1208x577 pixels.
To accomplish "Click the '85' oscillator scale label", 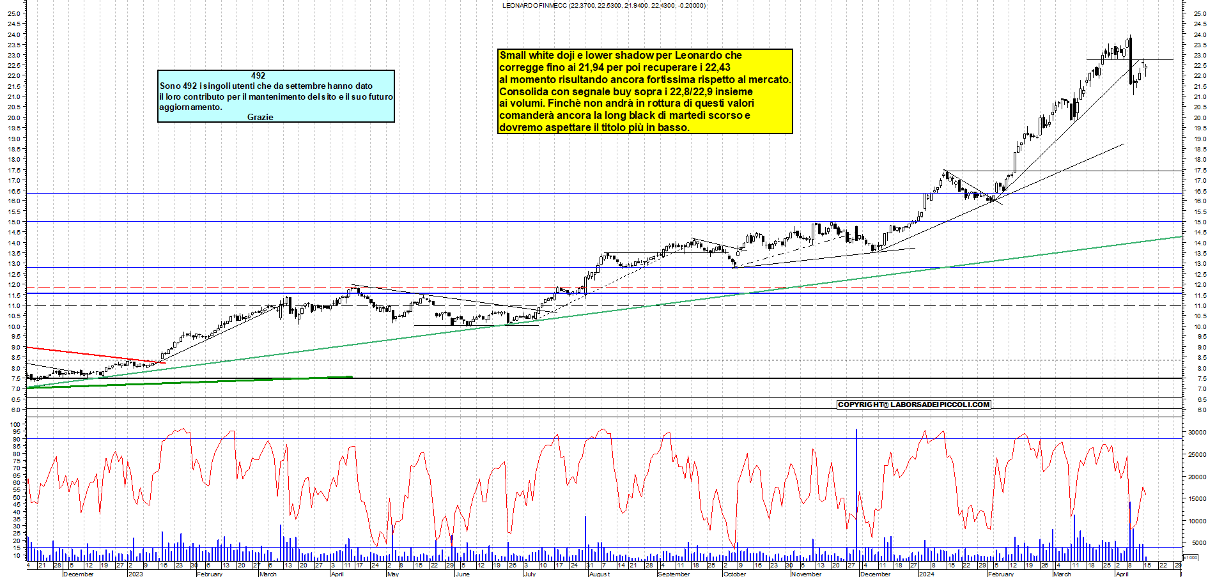I will tap(17, 447).
